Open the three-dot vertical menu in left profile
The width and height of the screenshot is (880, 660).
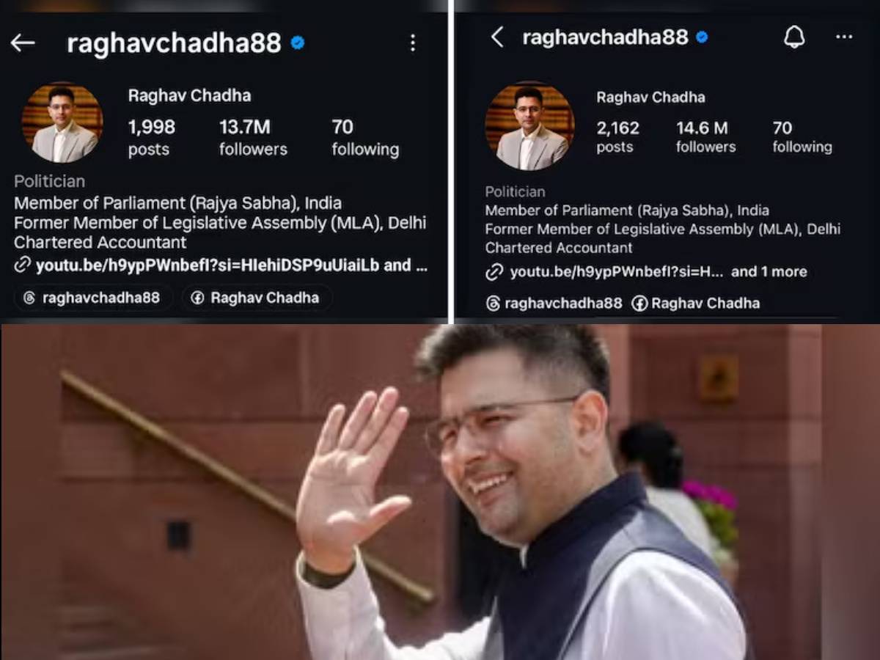coord(413,43)
